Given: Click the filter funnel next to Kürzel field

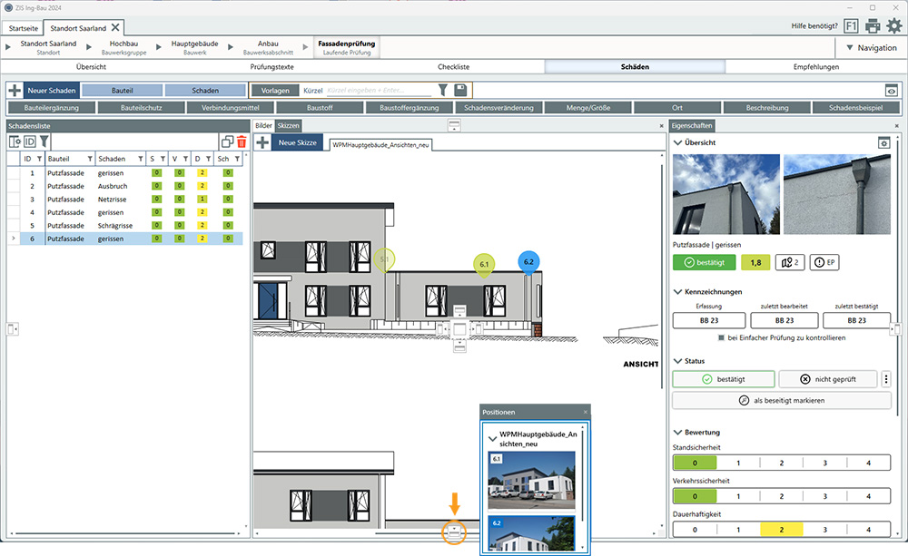Looking at the screenshot, I should [x=443, y=91].
